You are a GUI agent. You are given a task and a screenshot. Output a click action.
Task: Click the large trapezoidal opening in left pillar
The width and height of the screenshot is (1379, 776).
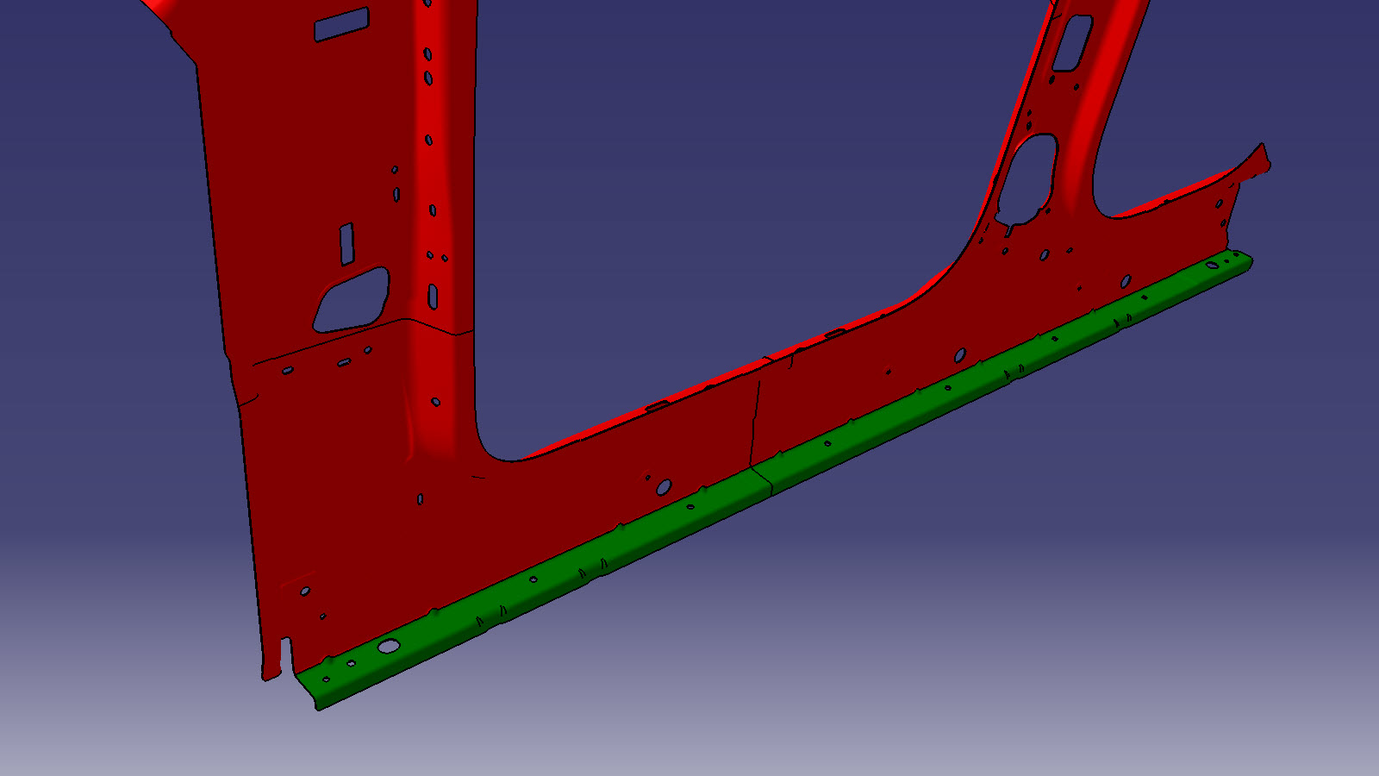coord(352,299)
